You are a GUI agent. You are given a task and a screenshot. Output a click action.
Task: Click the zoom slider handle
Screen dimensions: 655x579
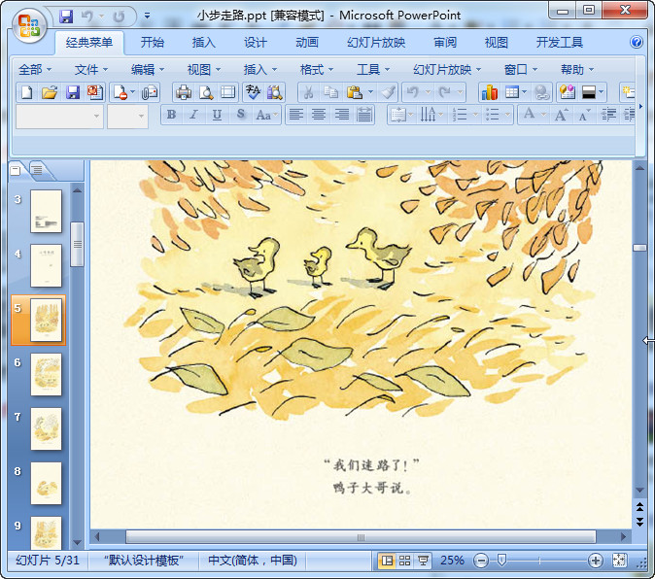(501, 561)
